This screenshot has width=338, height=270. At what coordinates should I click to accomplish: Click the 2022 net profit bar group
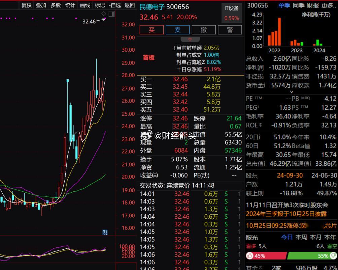(x=274, y=32)
